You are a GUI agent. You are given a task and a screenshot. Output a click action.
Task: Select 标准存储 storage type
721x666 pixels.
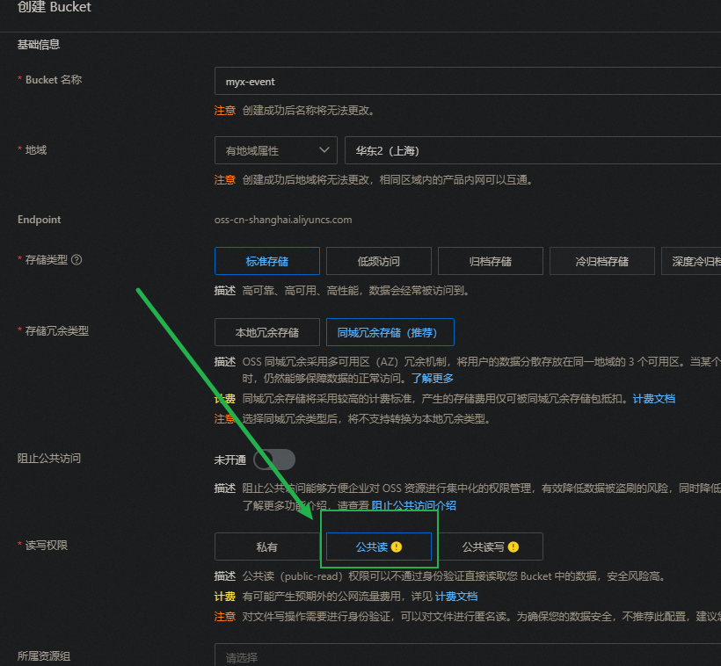(x=266, y=261)
